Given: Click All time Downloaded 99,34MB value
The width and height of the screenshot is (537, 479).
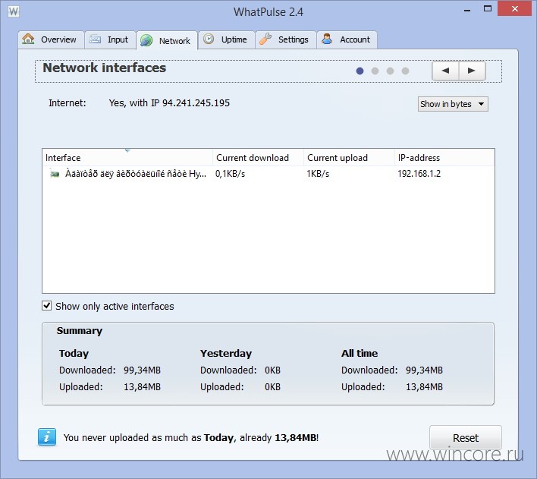Looking at the screenshot, I should (x=424, y=370).
